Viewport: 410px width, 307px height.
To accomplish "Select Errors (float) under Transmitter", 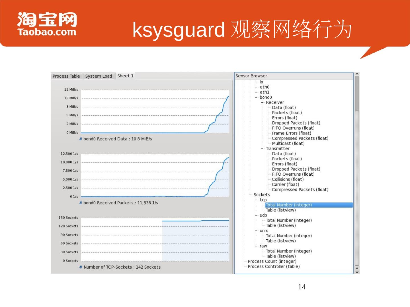I will (x=284, y=164).
